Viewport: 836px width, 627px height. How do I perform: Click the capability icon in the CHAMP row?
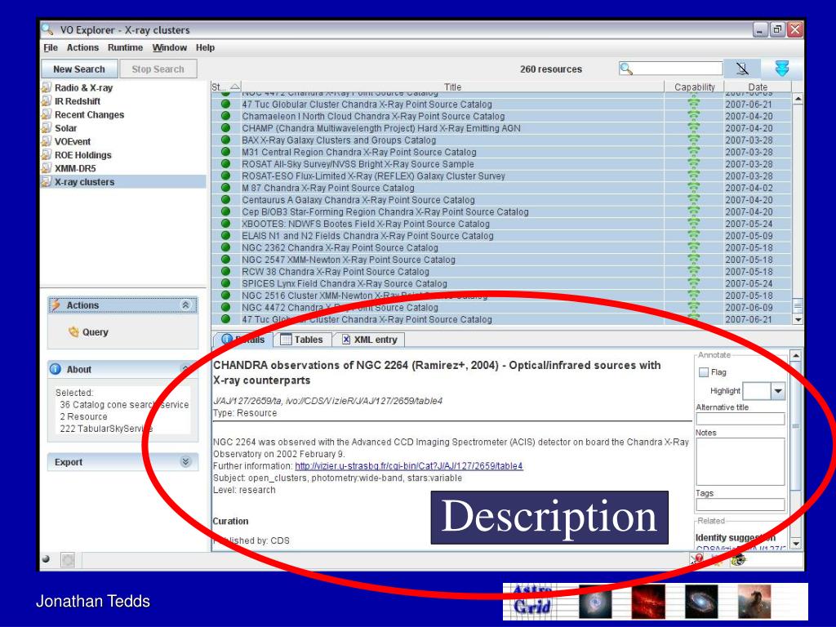point(693,128)
